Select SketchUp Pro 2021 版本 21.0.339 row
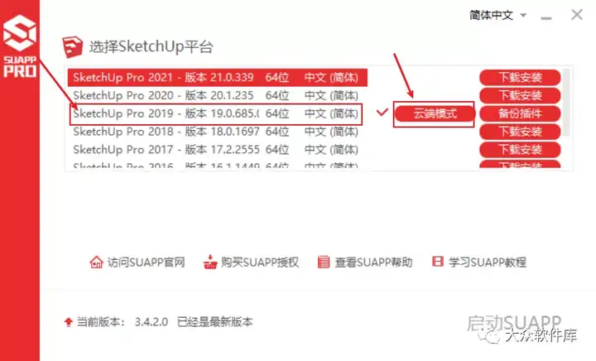Screen dimensions: 596x361 pos(217,78)
